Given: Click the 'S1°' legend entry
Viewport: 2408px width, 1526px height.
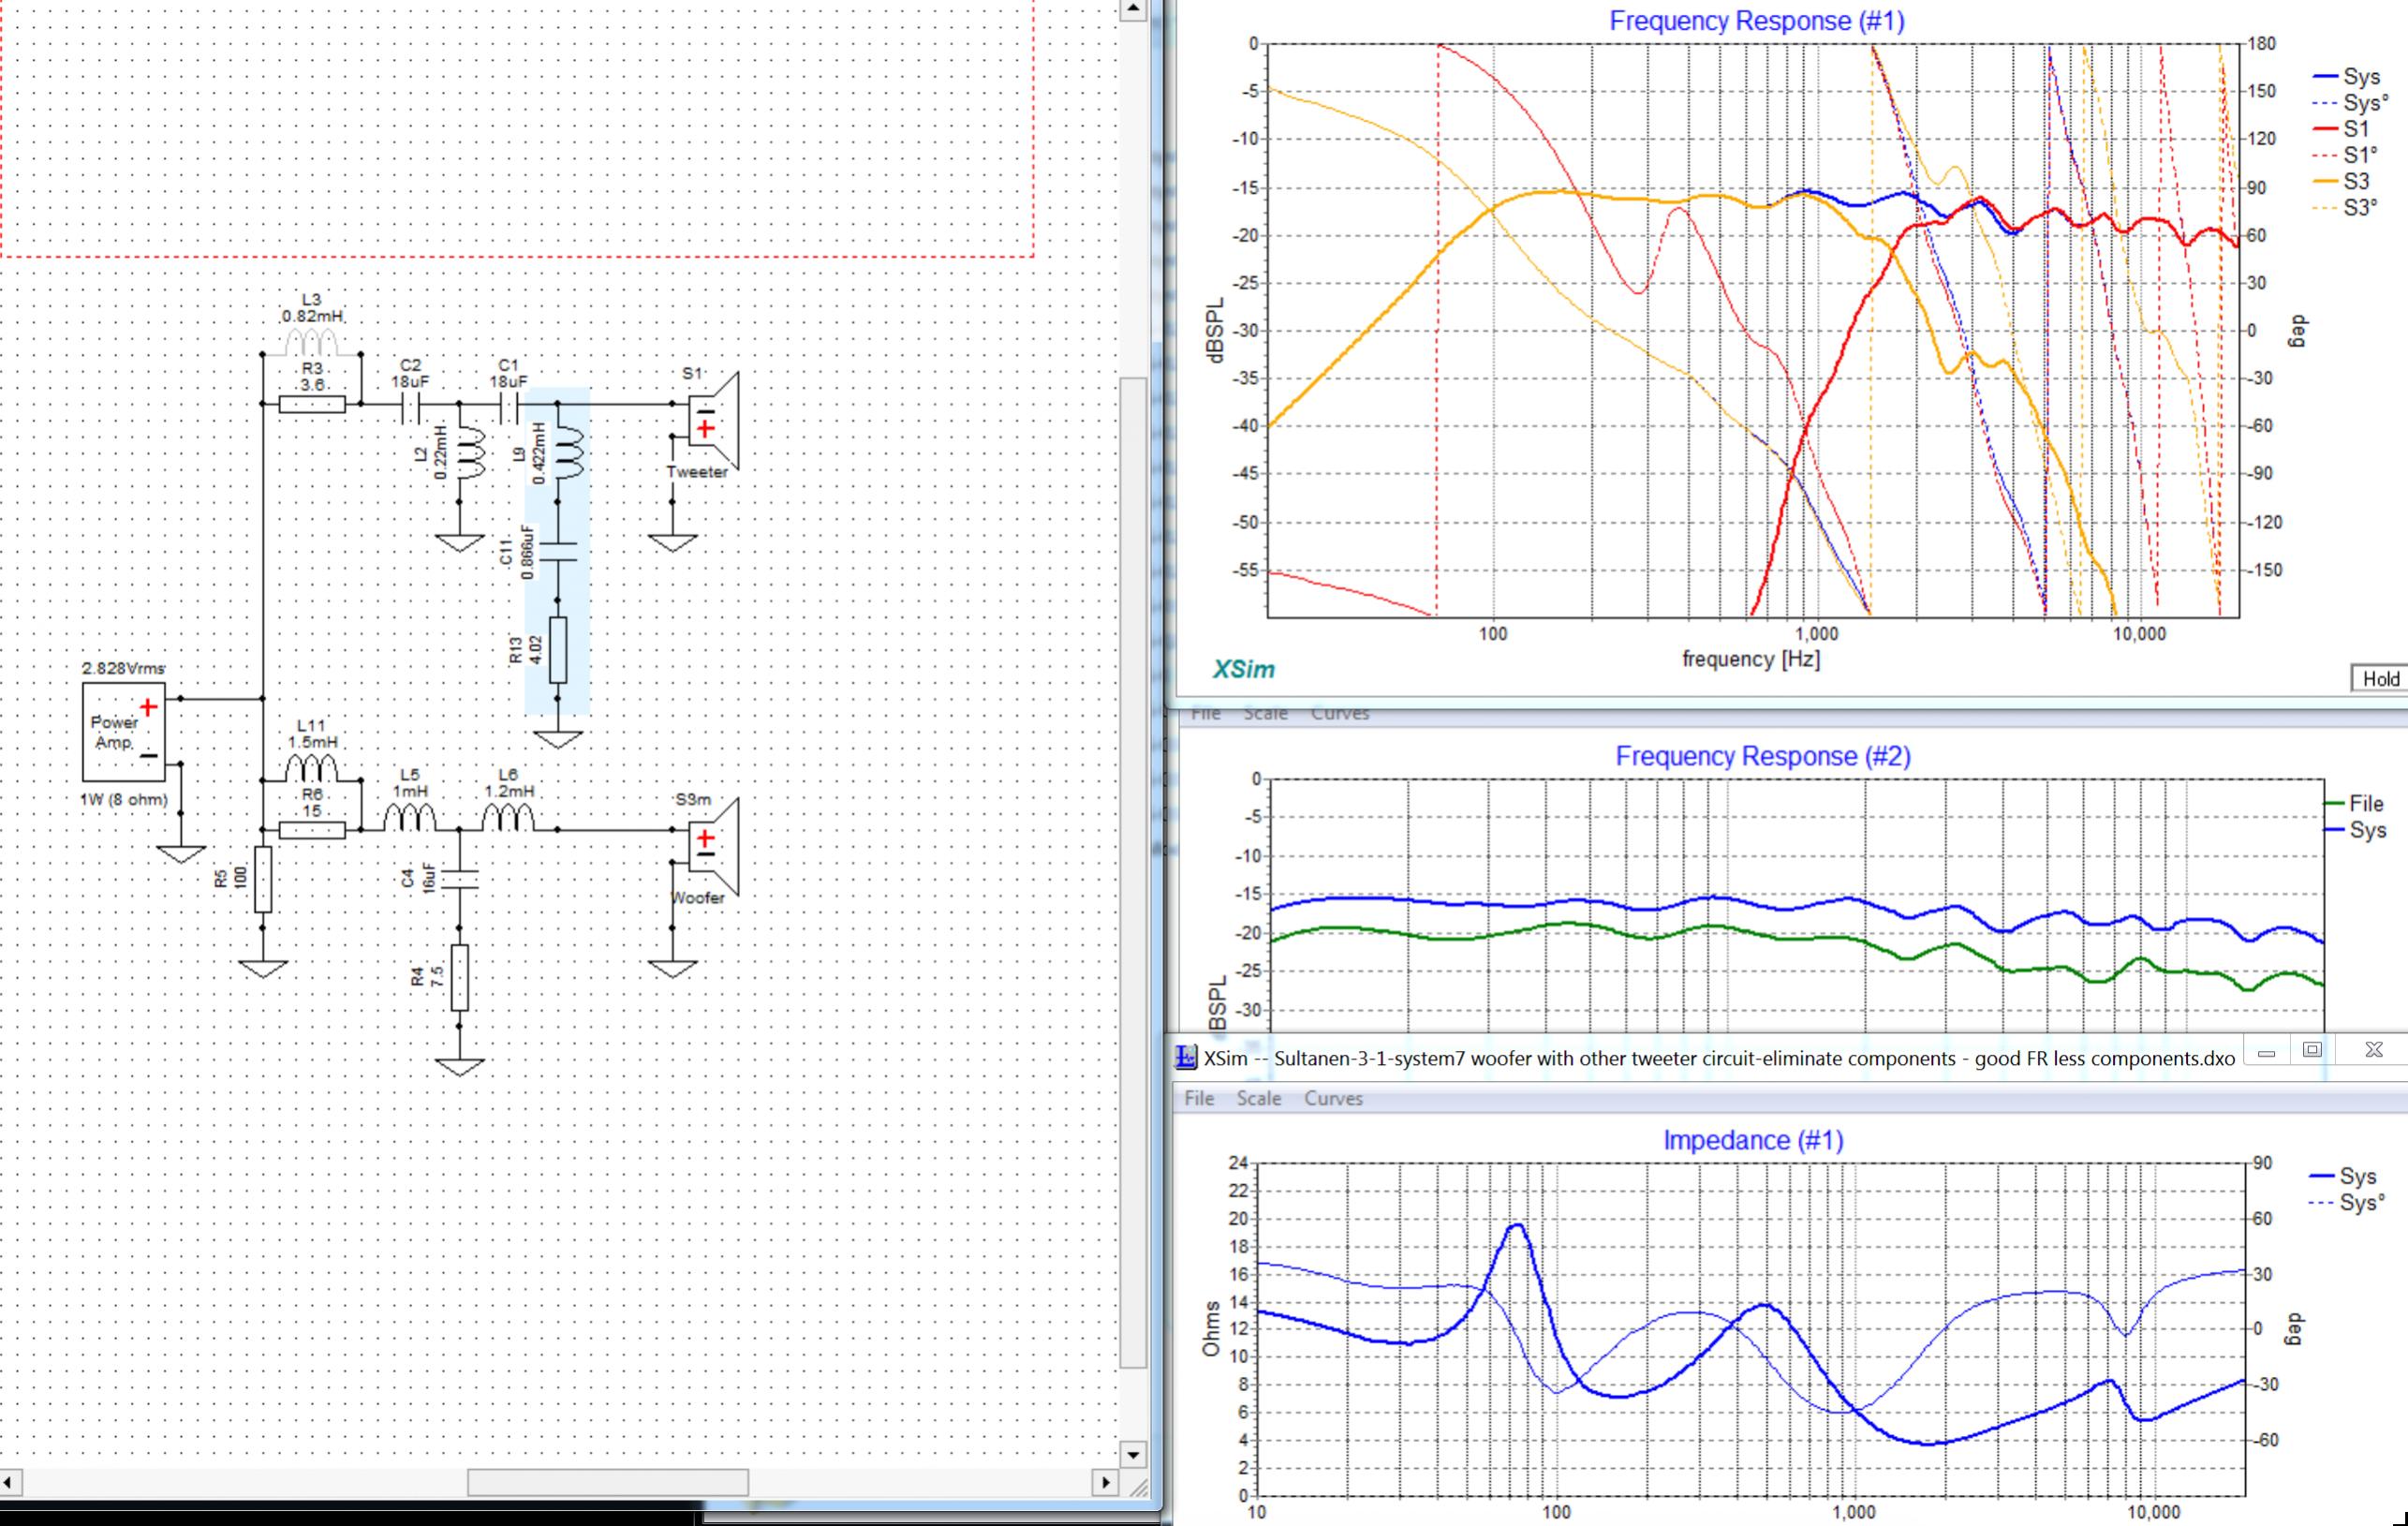Looking at the screenshot, I should [2346, 155].
